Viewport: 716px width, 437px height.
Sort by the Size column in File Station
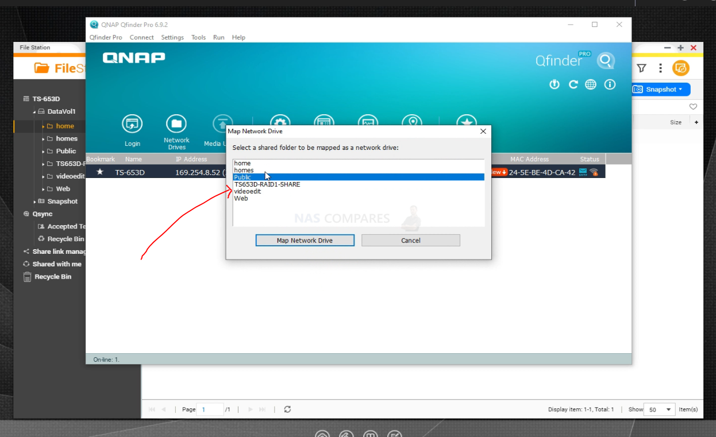pyautogui.click(x=676, y=122)
